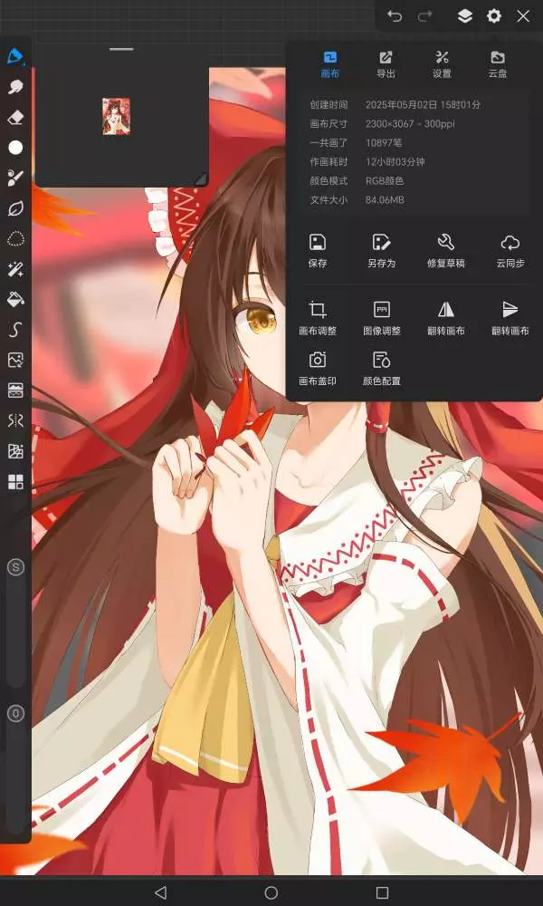Click the Undo arrow

point(395,16)
